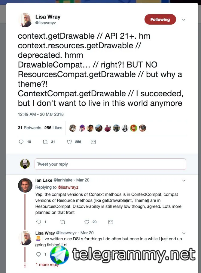Image resolution: width=201 pixels, height=273 pixels.
Task: Expand options chevron beside Following button
Action: [x=184, y=20]
